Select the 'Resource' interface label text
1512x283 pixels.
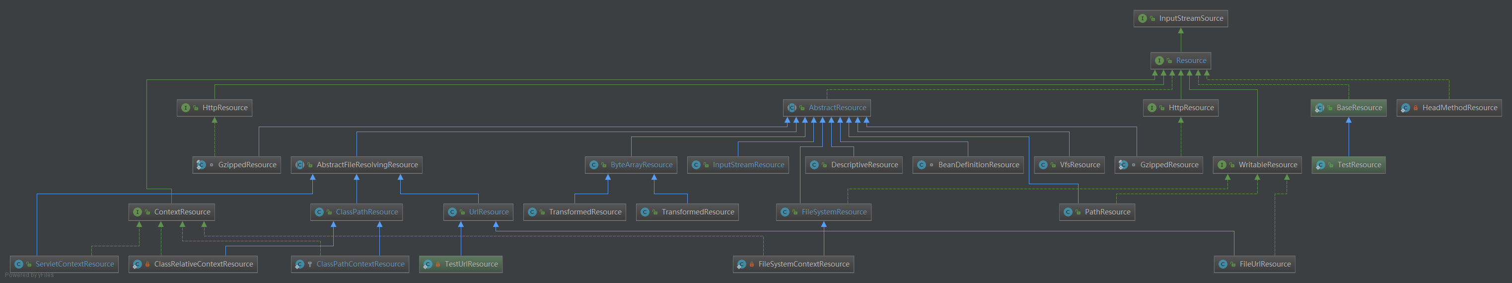tap(1191, 61)
